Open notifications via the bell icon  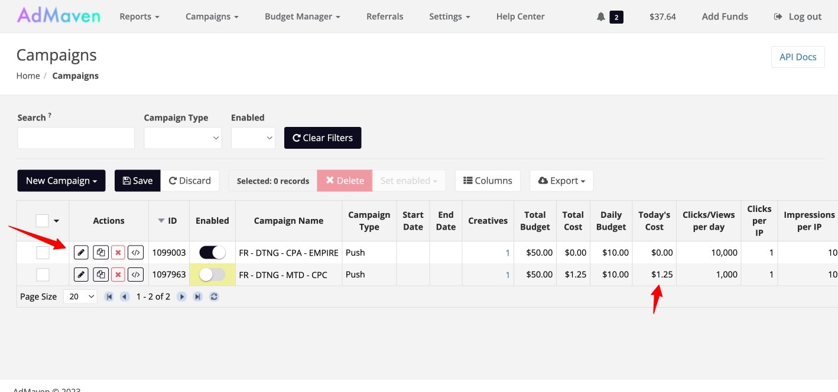coord(601,16)
